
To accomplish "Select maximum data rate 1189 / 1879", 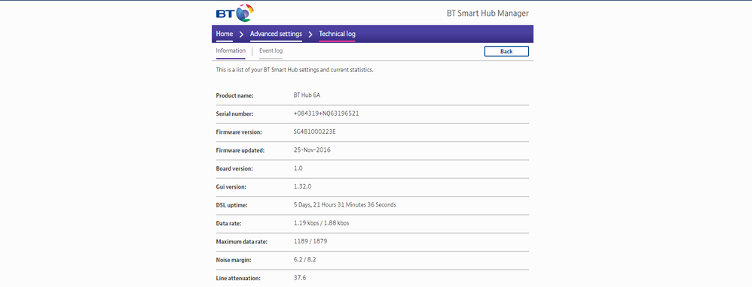I will [310, 241].
